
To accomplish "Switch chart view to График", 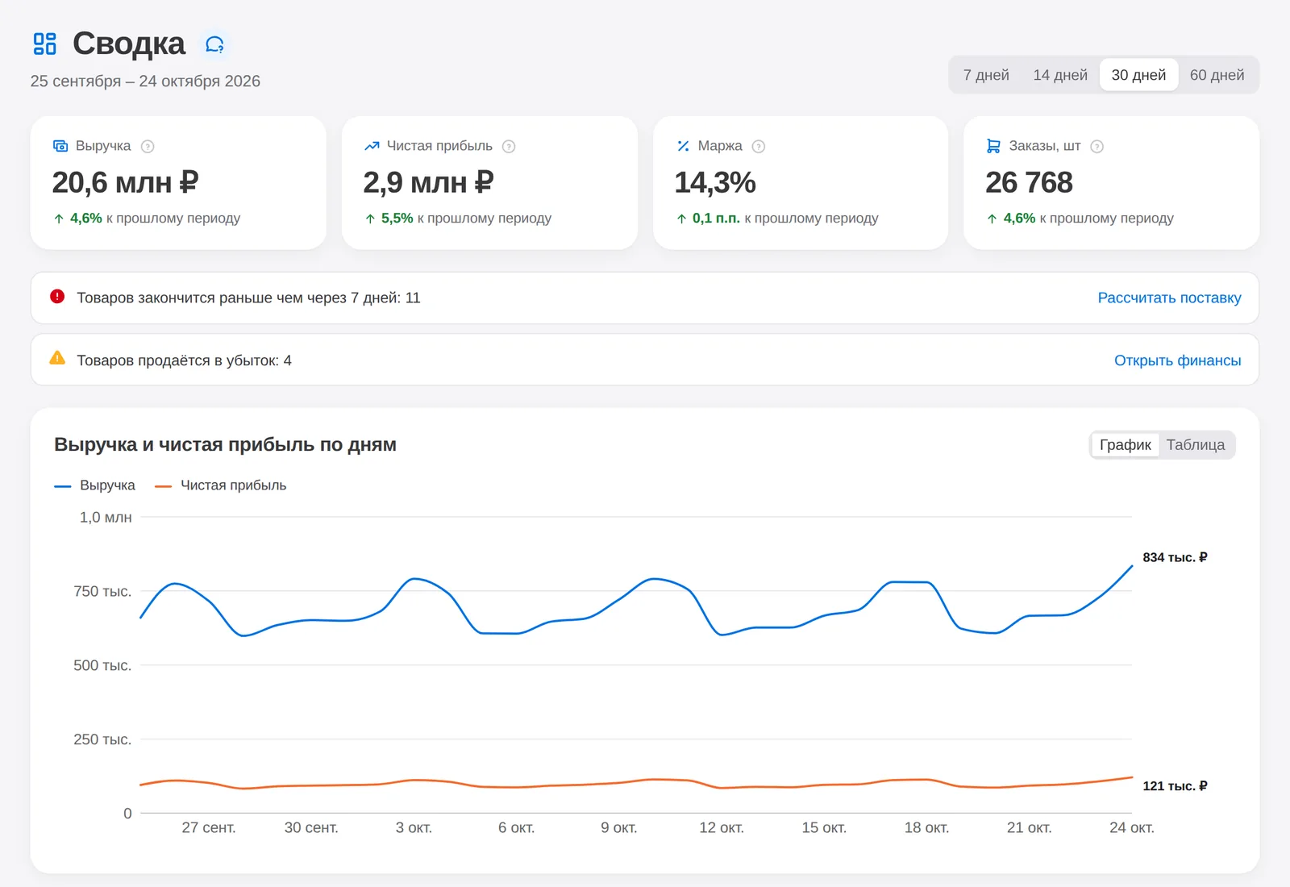I will tap(1126, 445).
